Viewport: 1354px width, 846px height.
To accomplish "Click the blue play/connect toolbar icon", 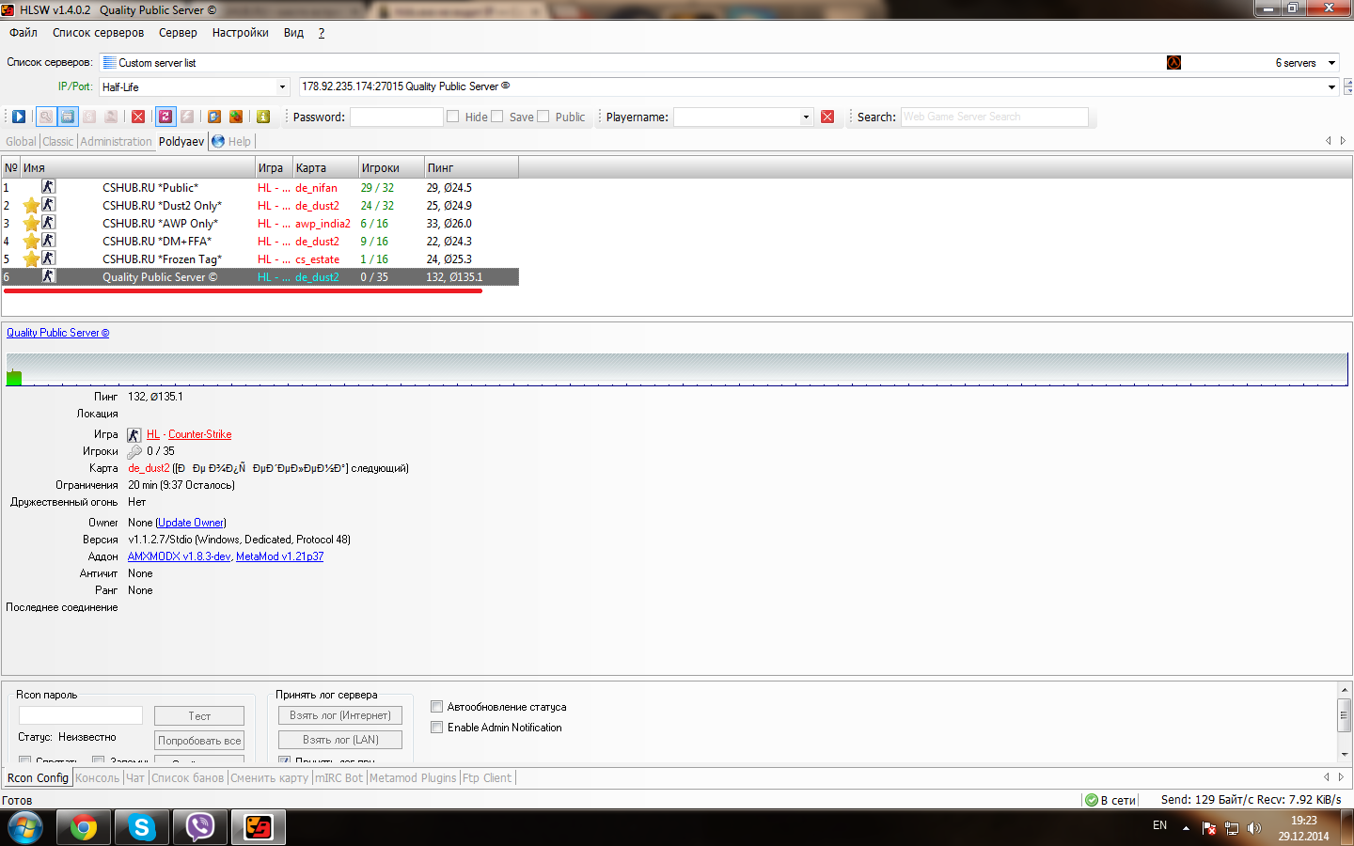I will coord(19,117).
